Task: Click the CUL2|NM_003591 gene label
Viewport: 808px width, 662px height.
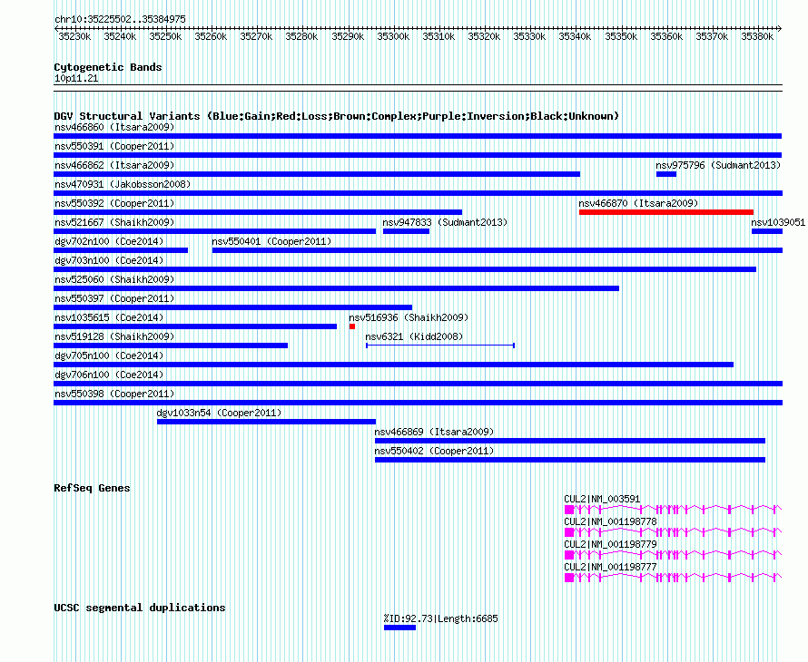Action: click(602, 499)
